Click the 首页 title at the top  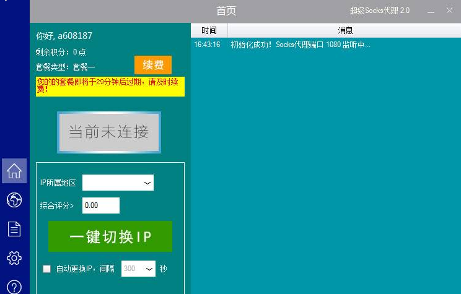pos(226,11)
